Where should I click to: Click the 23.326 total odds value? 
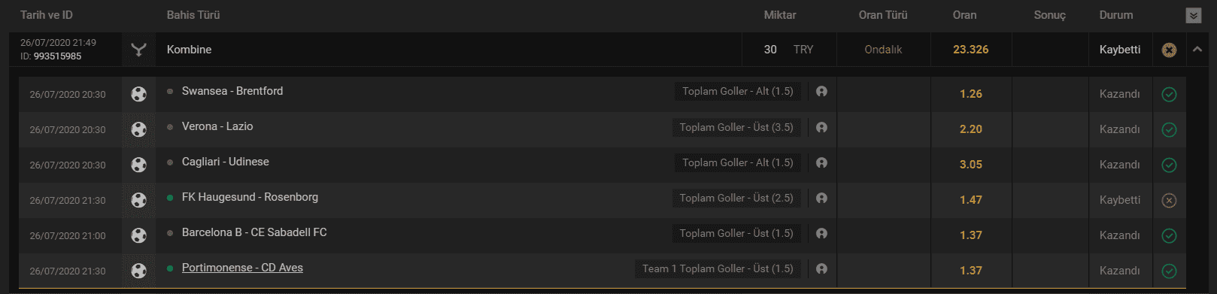(970, 50)
